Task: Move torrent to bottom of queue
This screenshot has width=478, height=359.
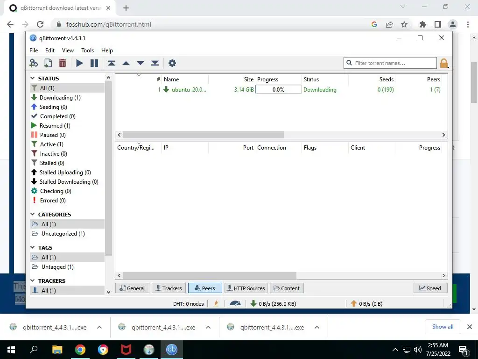Action: [155, 63]
